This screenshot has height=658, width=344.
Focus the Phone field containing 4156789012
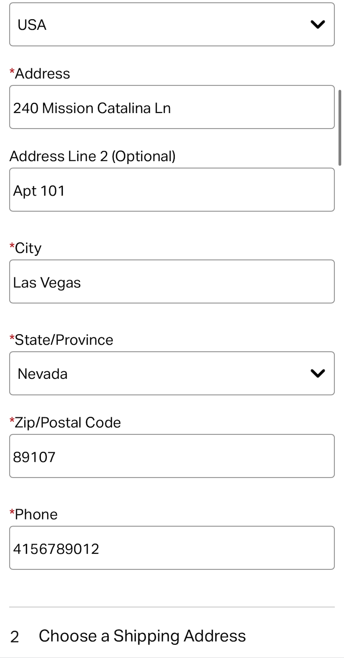[172, 548]
